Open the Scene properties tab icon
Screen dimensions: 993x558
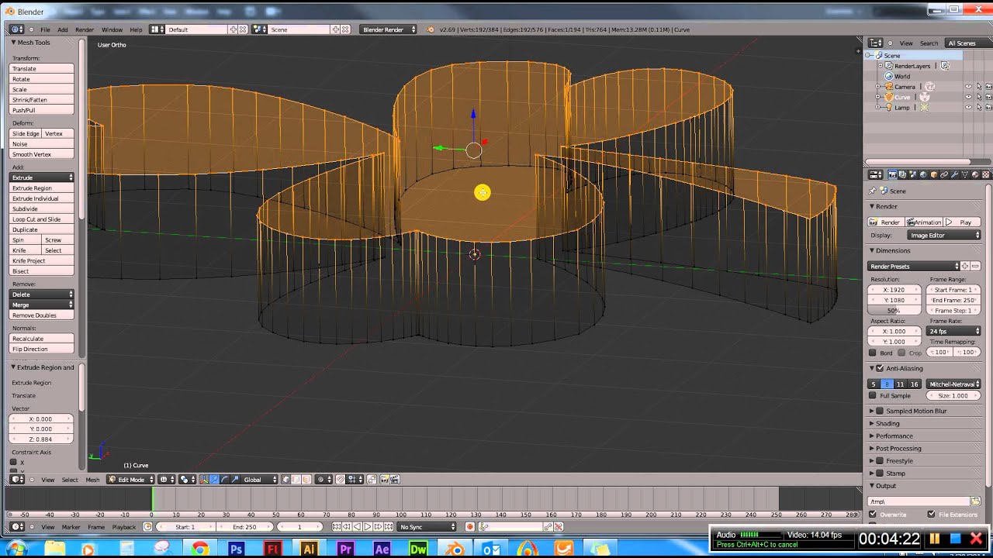point(913,174)
